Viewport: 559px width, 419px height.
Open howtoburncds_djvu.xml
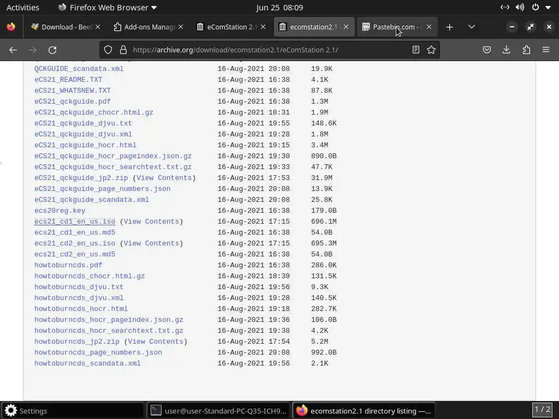pyautogui.click(x=79, y=298)
